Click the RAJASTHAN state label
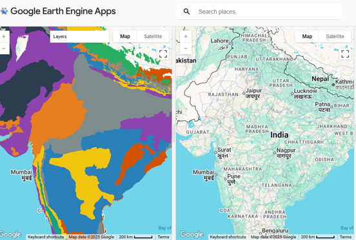 pyautogui.click(x=223, y=94)
